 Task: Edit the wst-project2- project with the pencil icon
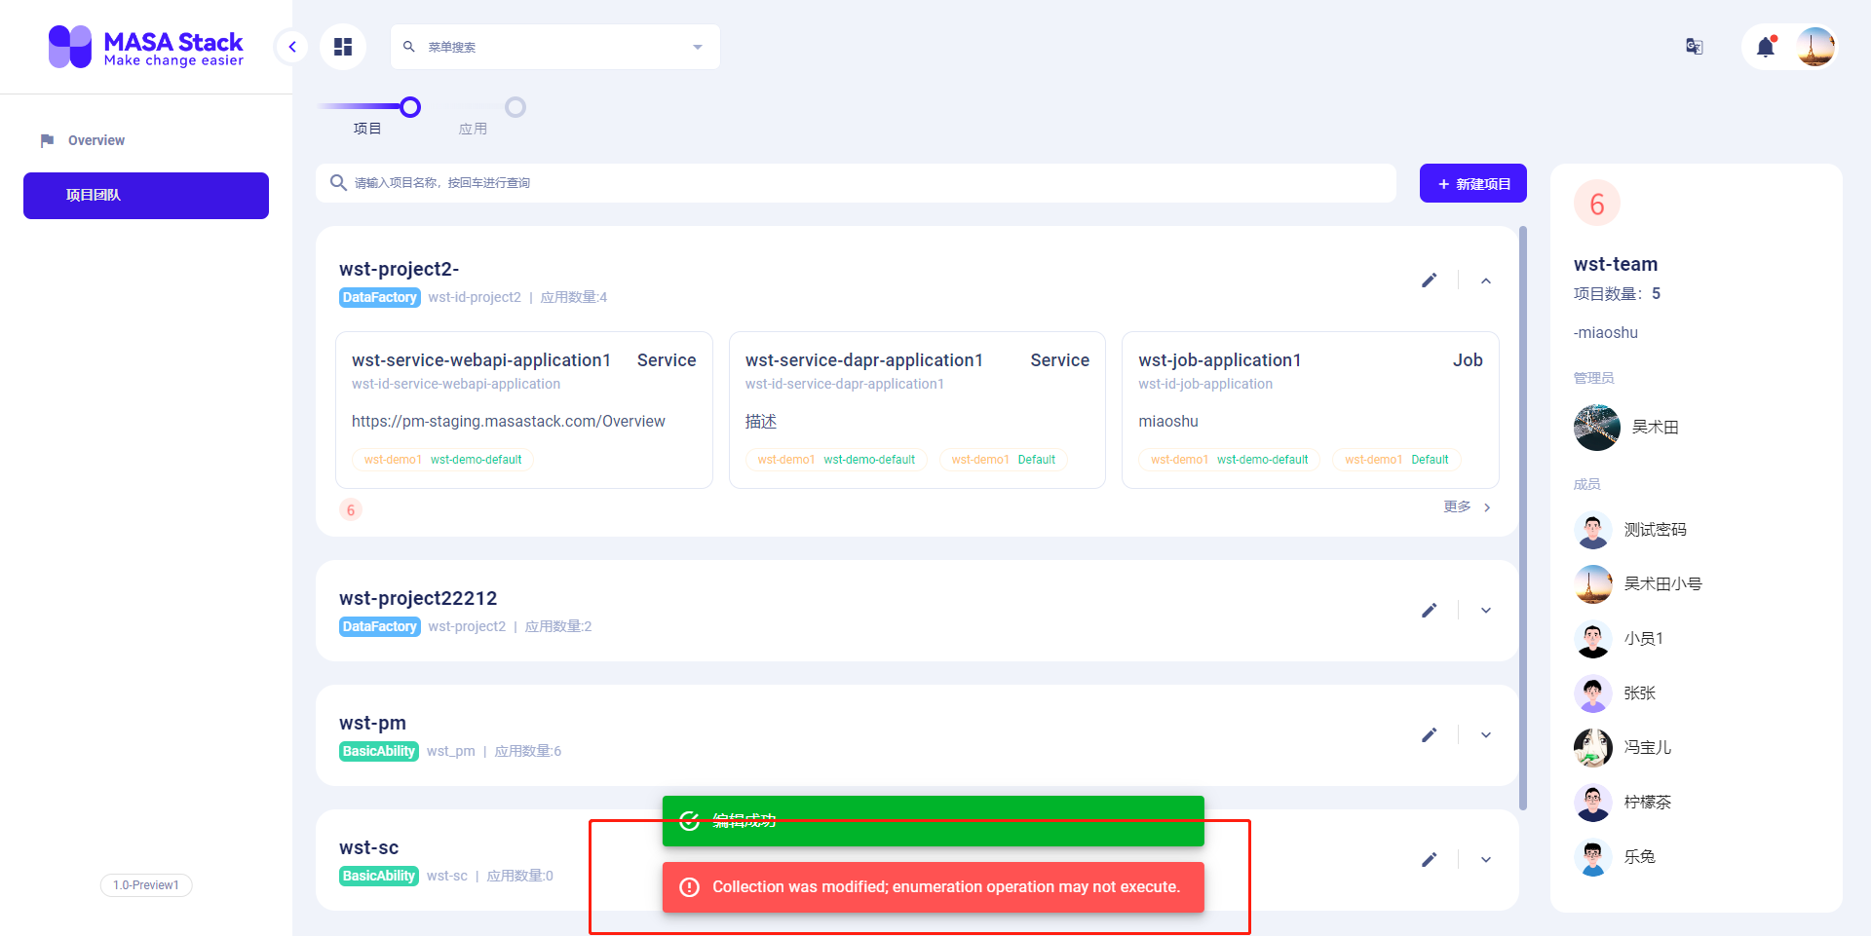coord(1430,281)
